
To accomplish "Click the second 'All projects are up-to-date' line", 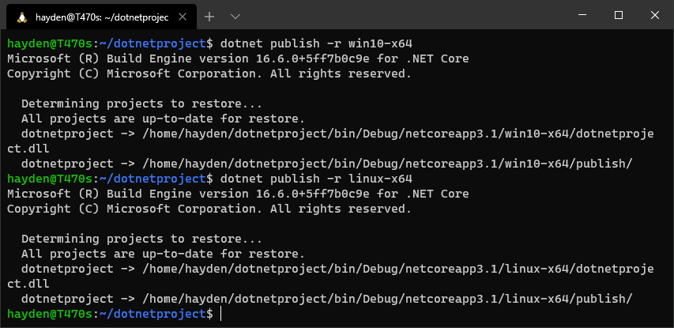I will [163, 254].
